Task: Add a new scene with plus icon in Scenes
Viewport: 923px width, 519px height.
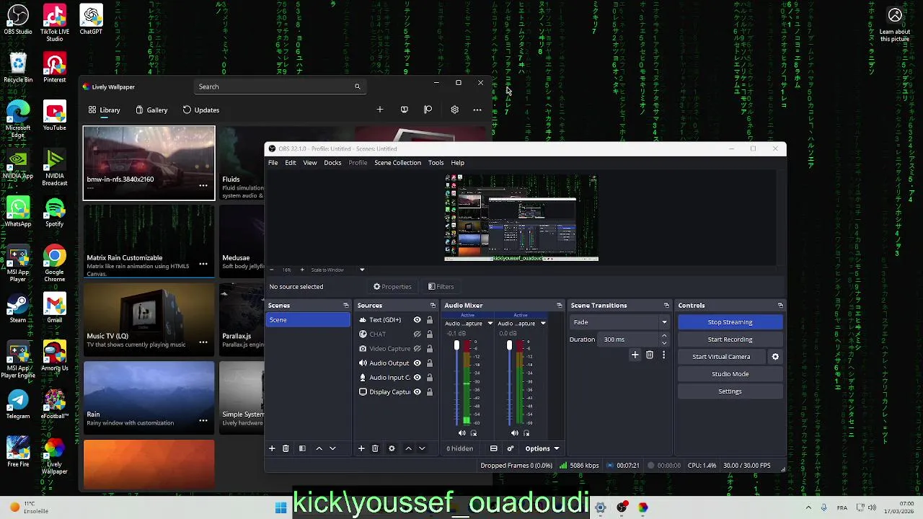Action: (x=272, y=448)
